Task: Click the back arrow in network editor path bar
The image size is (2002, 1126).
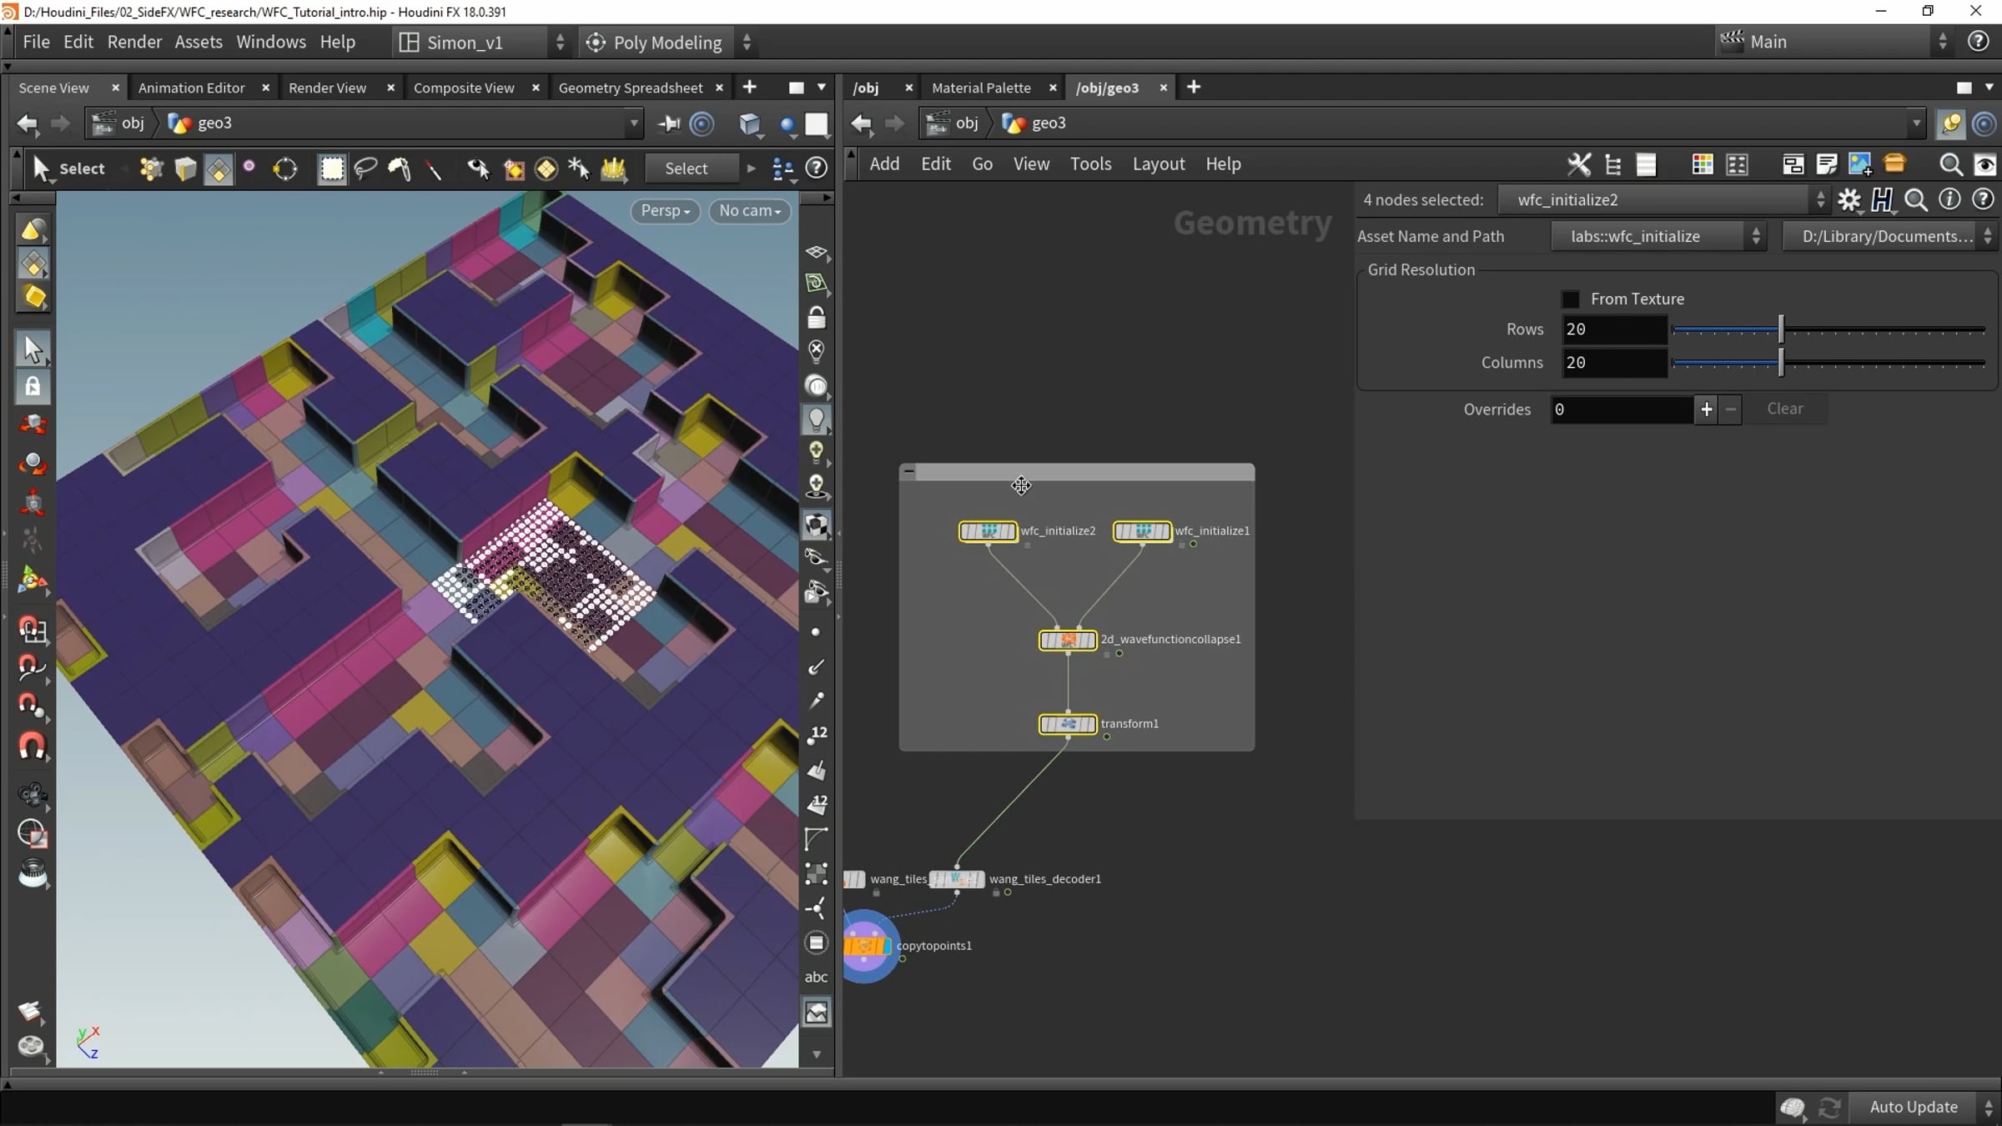Action: (x=862, y=123)
